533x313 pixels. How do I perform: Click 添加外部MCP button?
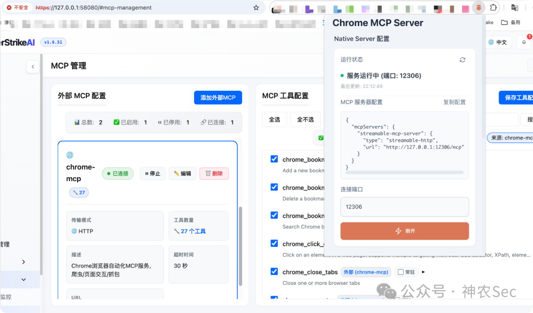coord(218,98)
